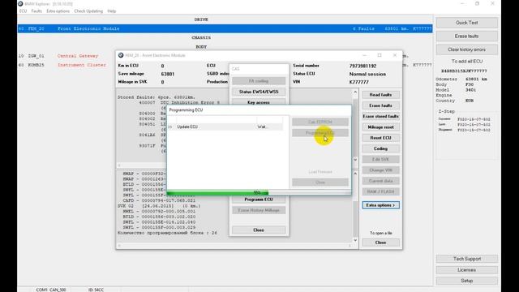Click the Change VIN button
This screenshot has width=519, height=292.
(x=380, y=170)
